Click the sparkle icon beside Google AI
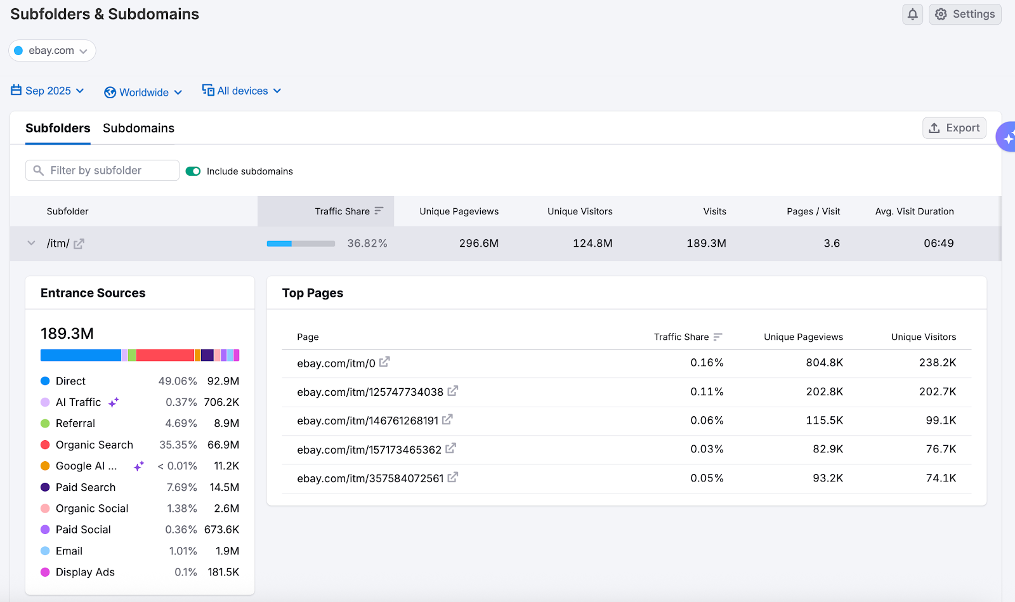Image resolution: width=1015 pixels, height=602 pixels. point(138,466)
